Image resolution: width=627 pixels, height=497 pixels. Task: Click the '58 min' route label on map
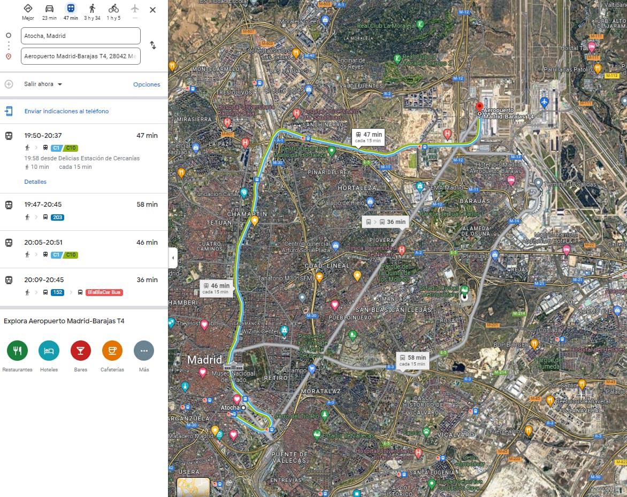412,360
